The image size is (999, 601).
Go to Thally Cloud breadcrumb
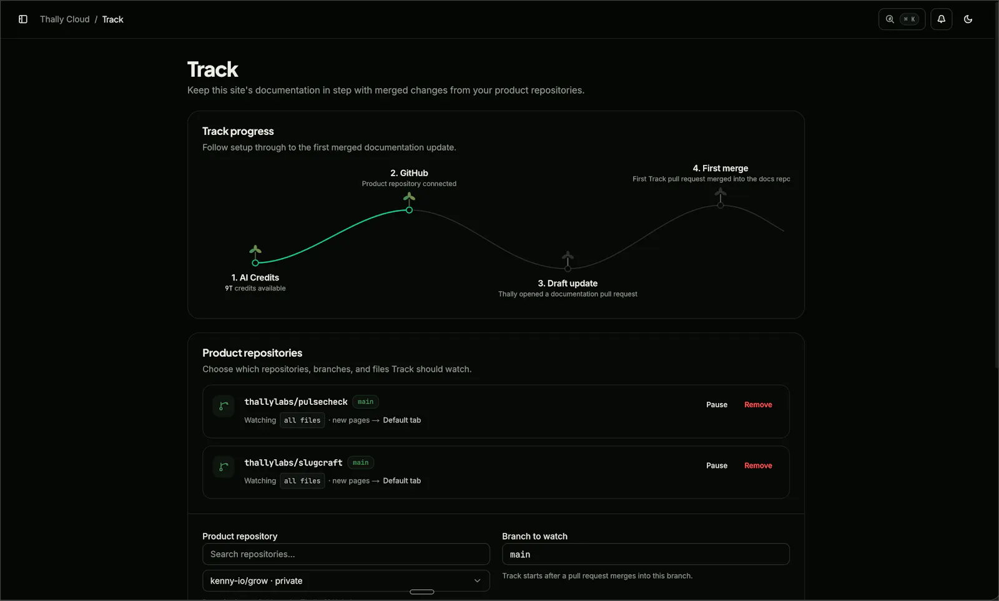[65, 19]
